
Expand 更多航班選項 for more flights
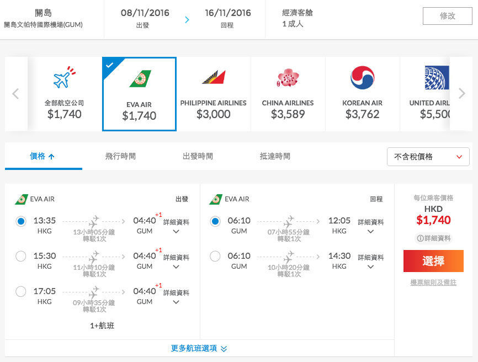tap(199, 348)
